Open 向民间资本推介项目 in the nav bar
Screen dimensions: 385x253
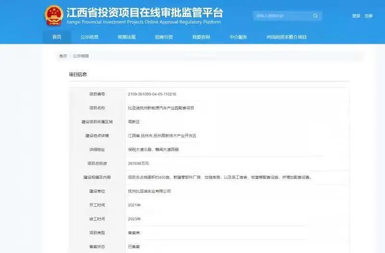[x=286, y=37]
